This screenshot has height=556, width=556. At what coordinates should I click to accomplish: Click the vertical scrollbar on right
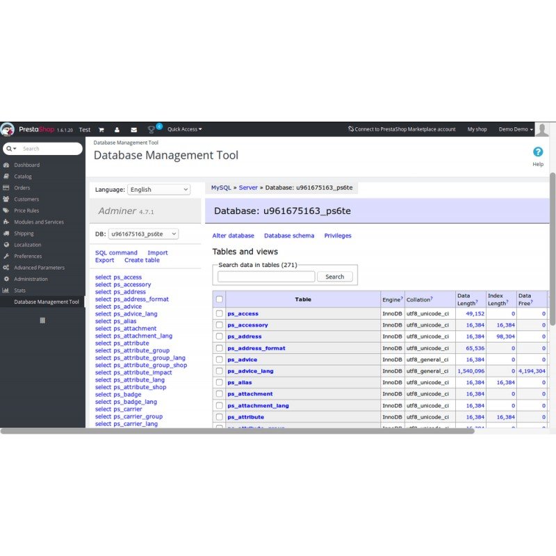(553, 249)
